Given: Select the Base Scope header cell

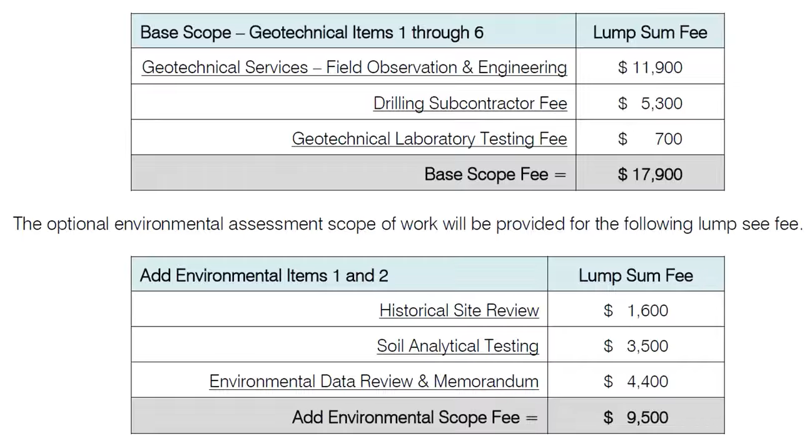Looking at the screenshot, I should point(353,31).
